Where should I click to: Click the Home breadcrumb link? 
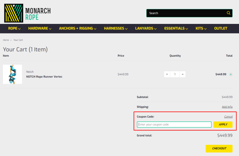[6, 40]
